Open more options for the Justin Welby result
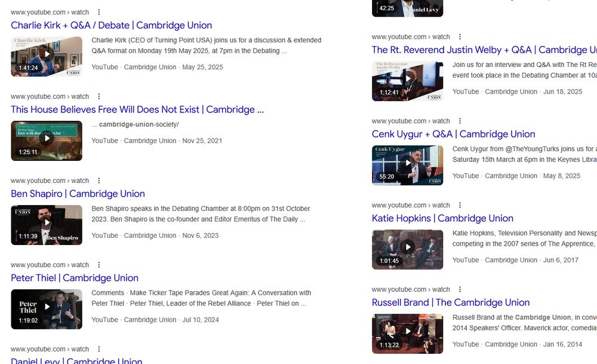Image resolution: width=597 pixels, height=364 pixels. point(460,36)
